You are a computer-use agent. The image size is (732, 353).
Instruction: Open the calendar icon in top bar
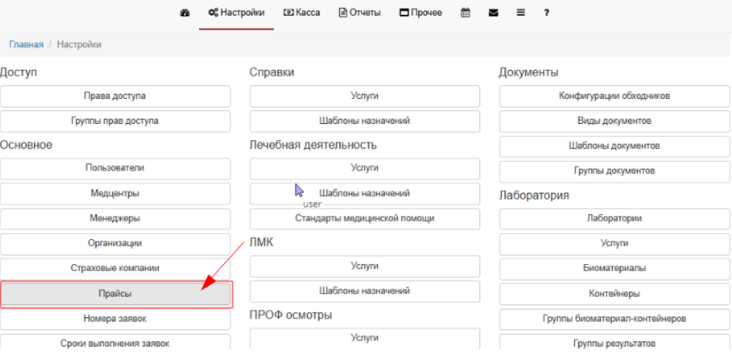(x=466, y=13)
